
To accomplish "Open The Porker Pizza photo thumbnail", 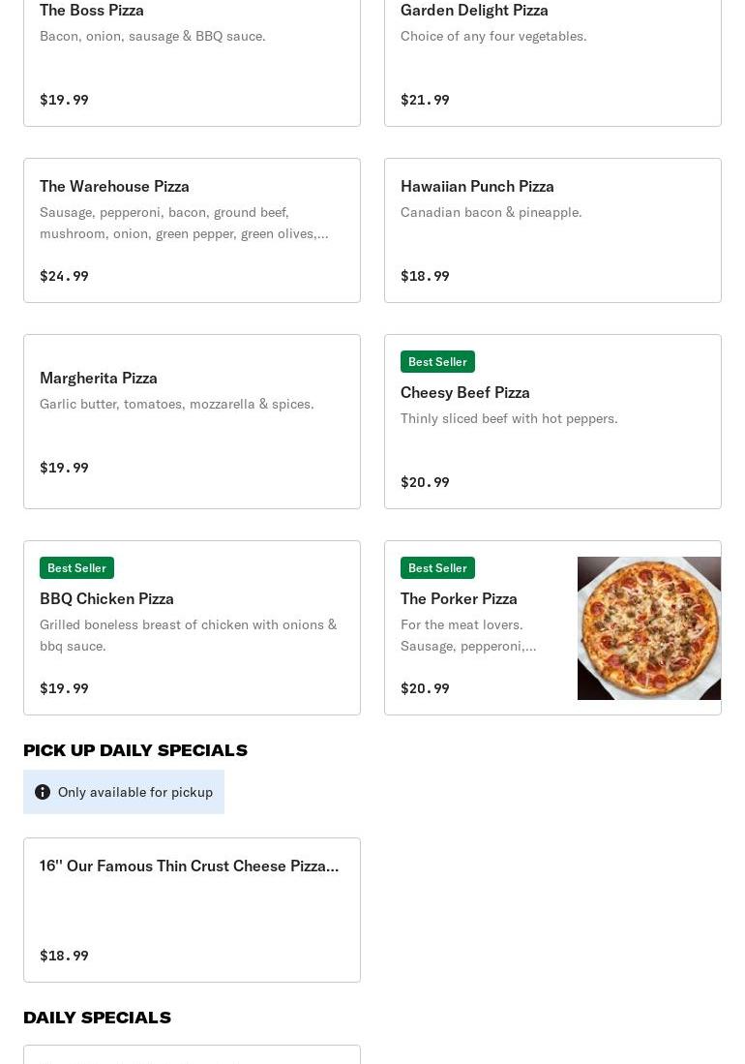I will tap(648, 627).
